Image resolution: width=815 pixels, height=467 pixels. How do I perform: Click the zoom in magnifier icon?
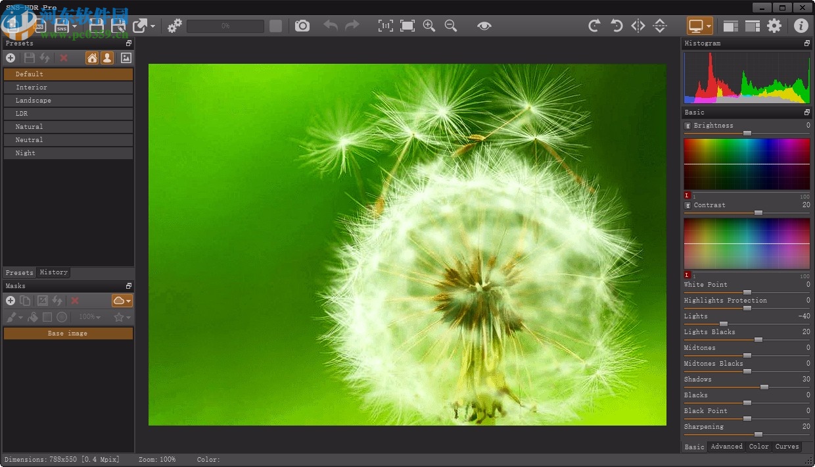pos(429,26)
